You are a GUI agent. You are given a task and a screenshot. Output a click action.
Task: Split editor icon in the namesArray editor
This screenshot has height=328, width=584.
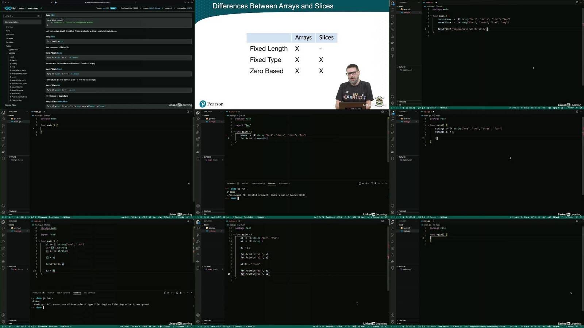pyautogui.click(x=577, y=2)
